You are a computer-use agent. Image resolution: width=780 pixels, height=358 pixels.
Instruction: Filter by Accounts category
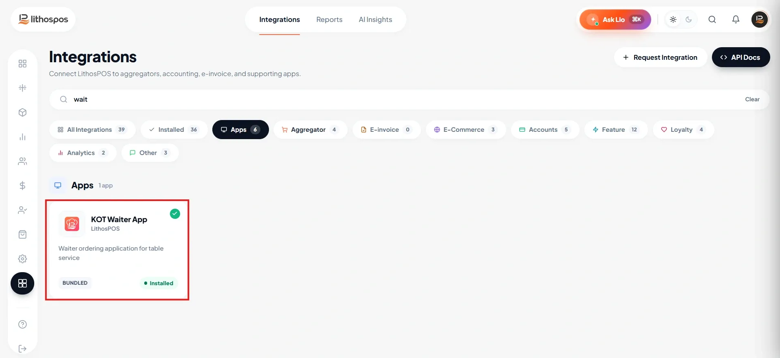(x=545, y=130)
